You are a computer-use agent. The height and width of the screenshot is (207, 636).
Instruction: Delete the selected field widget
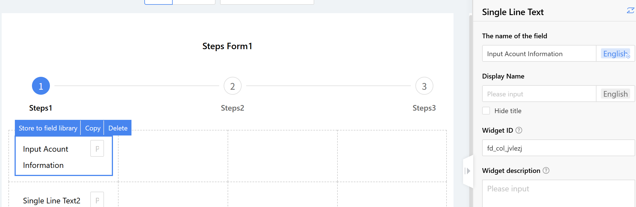click(118, 128)
